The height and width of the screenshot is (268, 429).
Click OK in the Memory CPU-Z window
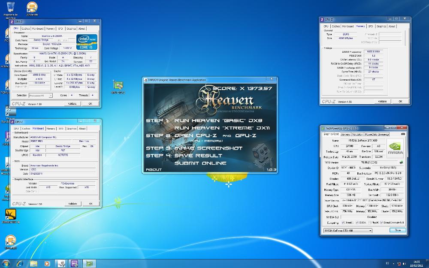pos(400,102)
